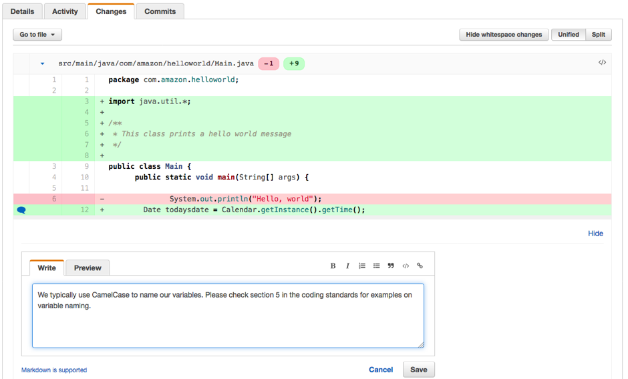Click the package com.amazon.helloworld line
The width and height of the screenshot is (628, 379).
[x=313, y=79]
